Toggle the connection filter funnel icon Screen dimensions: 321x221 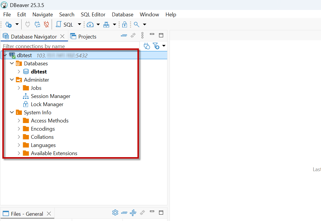[156, 46]
